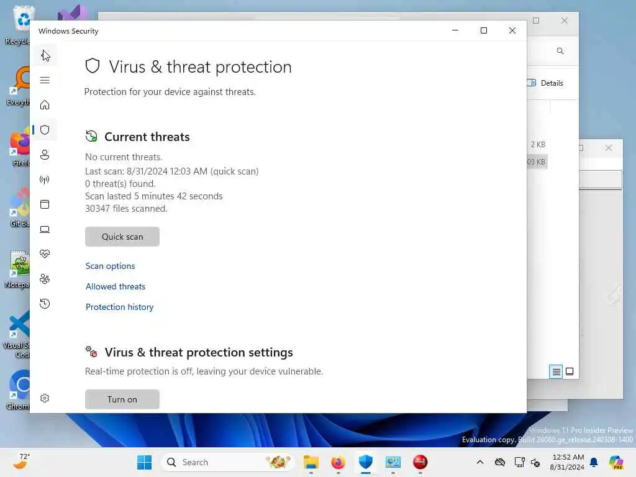Image resolution: width=636 pixels, height=477 pixels.
Task: Open Protection history clock icon in sidebar
Action: 45,303
